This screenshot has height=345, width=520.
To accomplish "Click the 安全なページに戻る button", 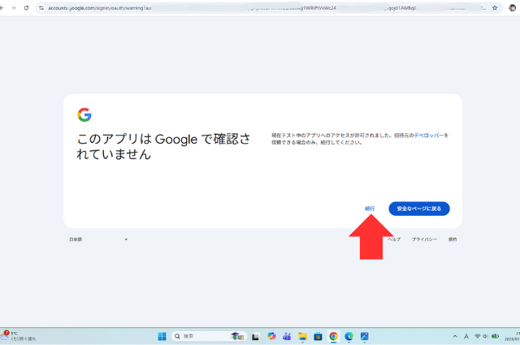I will (x=418, y=209).
